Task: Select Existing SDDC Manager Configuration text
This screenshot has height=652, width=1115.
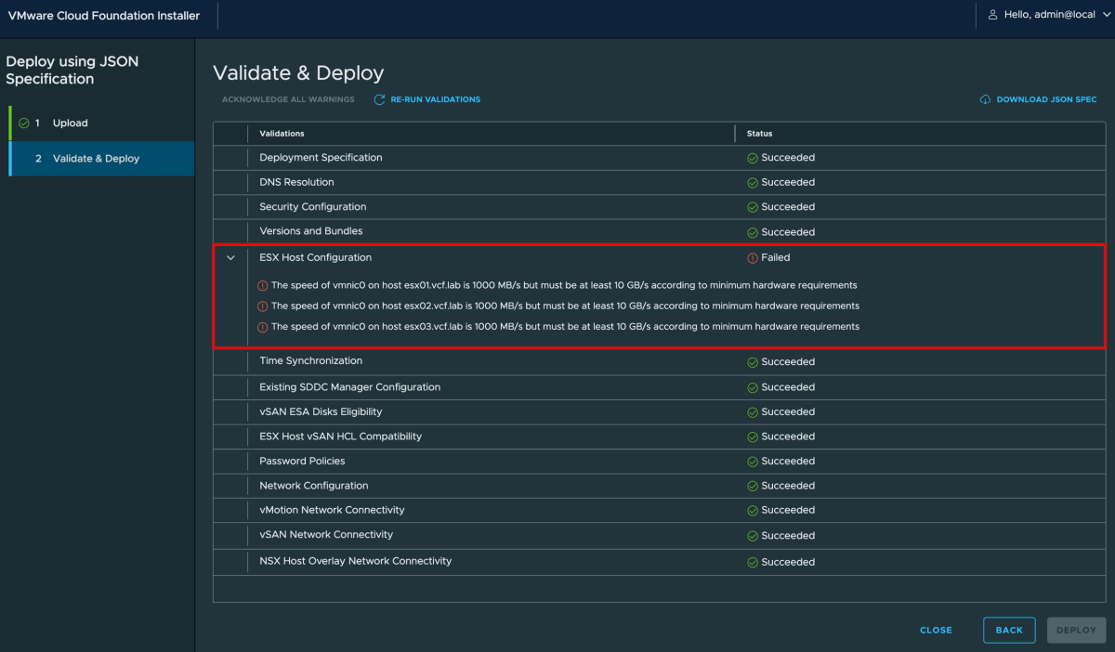Action: point(350,387)
